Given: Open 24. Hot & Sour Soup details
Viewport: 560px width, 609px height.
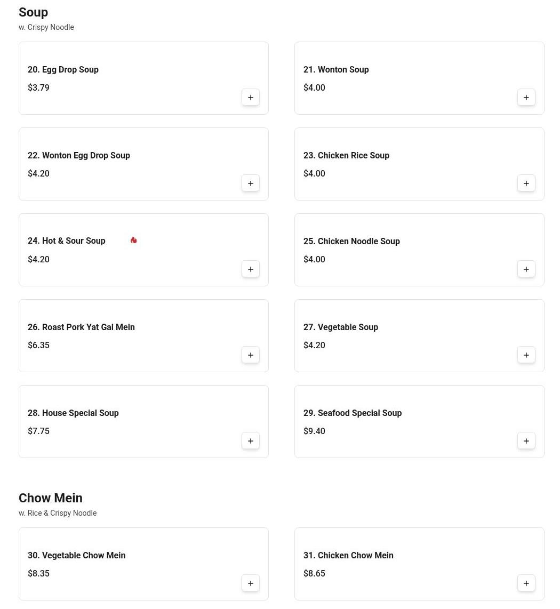Looking at the screenshot, I should coord(67,241).
